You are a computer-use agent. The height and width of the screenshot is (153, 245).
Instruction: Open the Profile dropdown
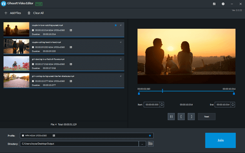point(87,135)
